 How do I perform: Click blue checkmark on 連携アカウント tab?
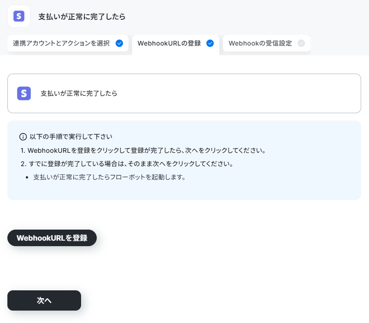[x=119, y=43]
